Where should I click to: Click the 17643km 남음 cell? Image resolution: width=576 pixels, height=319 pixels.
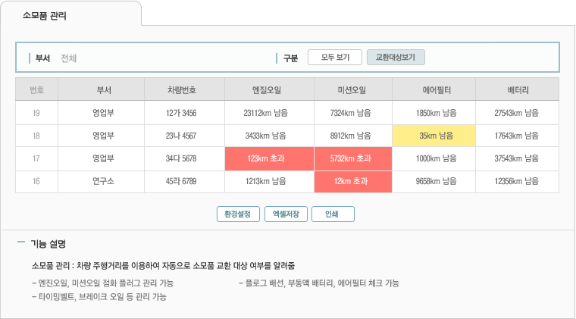517,136
